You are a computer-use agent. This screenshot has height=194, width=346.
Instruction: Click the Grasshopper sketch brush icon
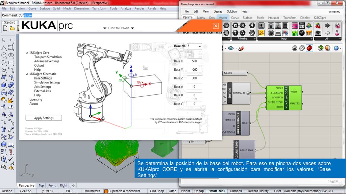click(x=241, y=48)
